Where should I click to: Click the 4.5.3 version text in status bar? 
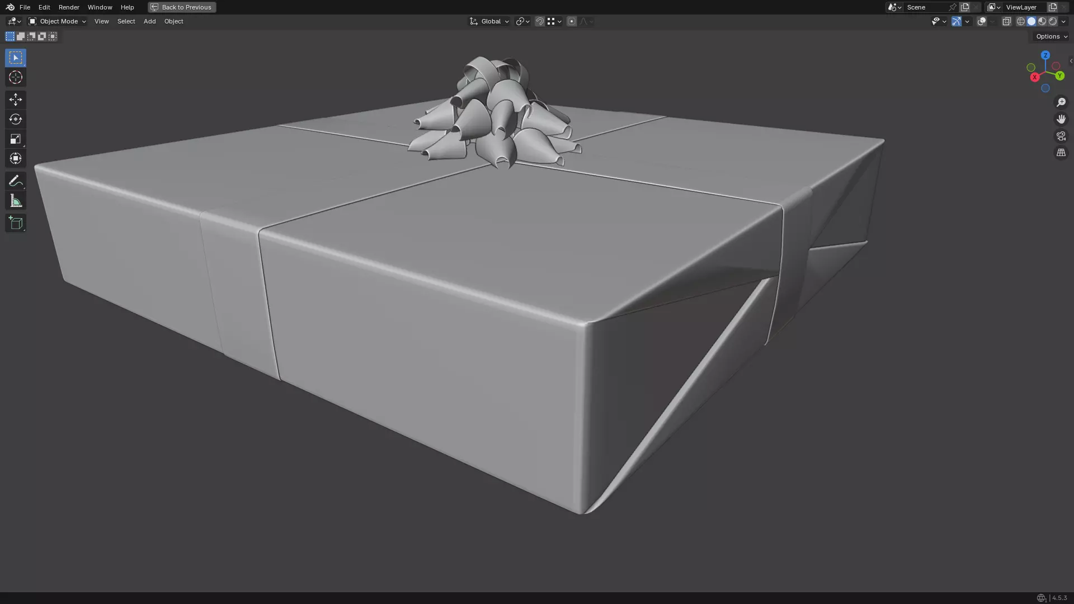coord(1059,598)
